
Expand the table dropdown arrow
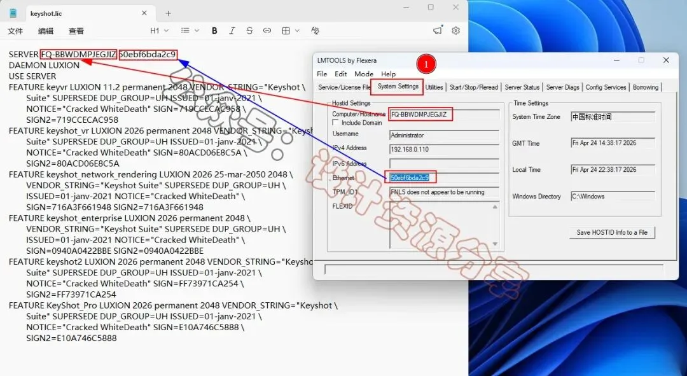click(x=297, y=31)
